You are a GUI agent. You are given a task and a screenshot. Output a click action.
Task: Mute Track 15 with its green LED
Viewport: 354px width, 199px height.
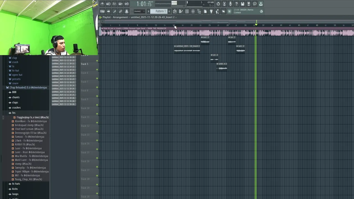[97, 158]
